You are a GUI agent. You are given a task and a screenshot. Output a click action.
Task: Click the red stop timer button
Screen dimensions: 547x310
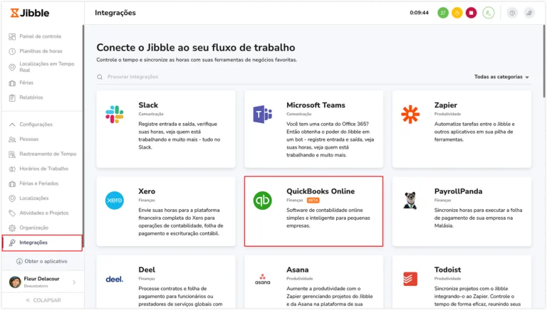point(472,13)
